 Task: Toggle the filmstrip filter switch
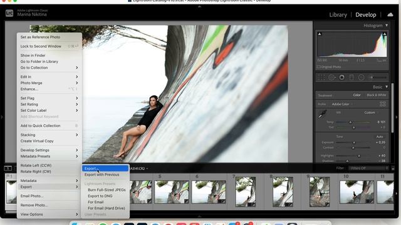[x=393, y=168]
